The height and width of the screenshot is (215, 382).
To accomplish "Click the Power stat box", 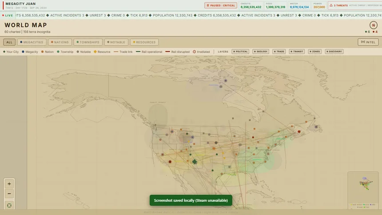I will coord(319,5).
